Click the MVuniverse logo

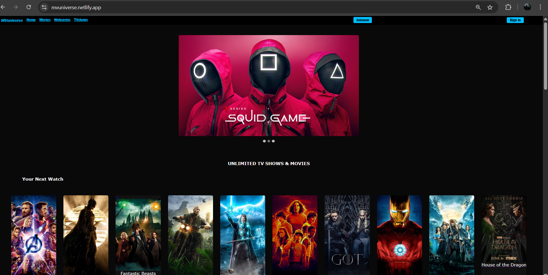click(12, 20)
